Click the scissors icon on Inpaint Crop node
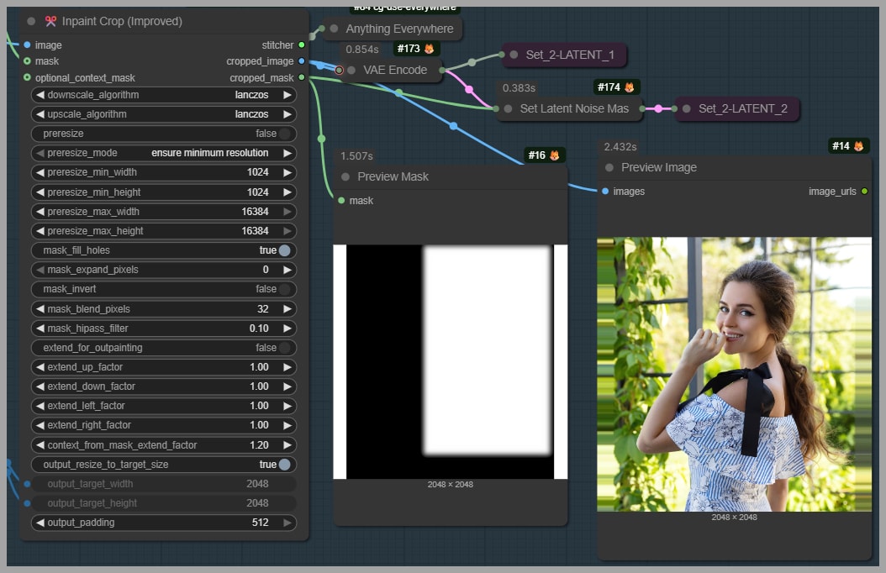The image size is (886, 573). click(50, 21)
